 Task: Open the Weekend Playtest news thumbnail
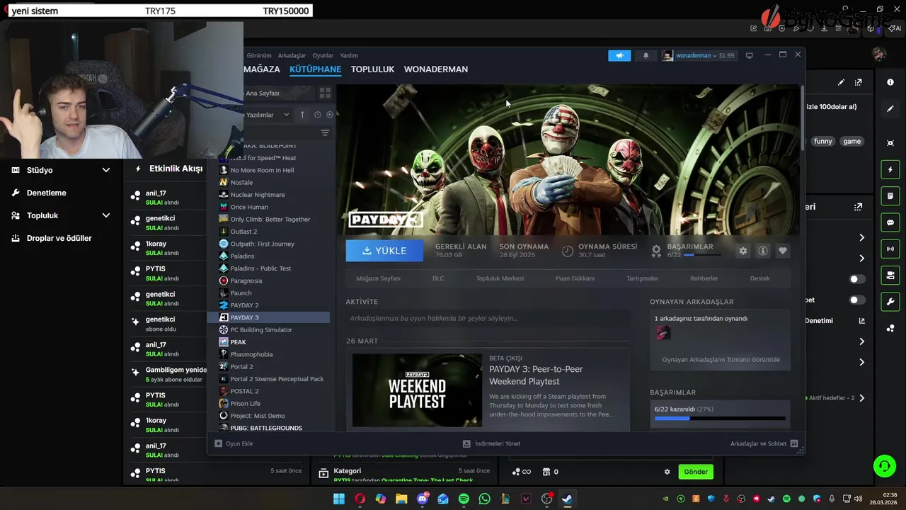click(x=417, y=390)
